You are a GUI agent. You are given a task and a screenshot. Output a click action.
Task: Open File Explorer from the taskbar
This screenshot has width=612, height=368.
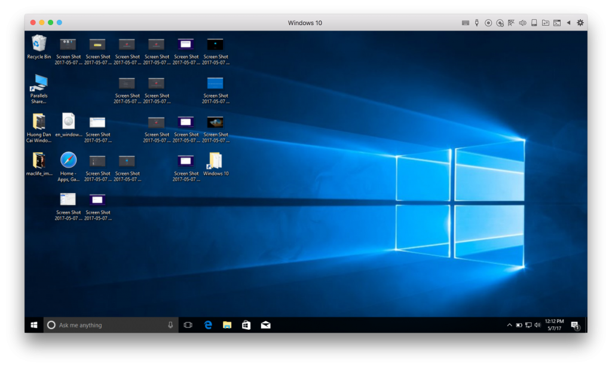(x=228, y=324)
